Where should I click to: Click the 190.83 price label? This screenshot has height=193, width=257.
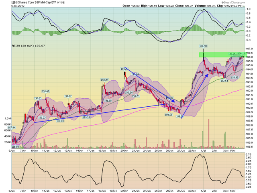coord(38,98)
